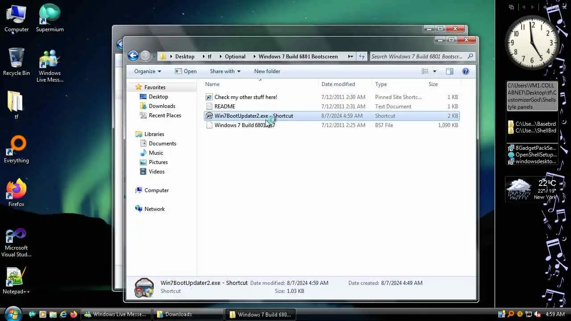Click Network in the navigation pane
Viewport: 571px width, 321px height.
click(154, 209)
